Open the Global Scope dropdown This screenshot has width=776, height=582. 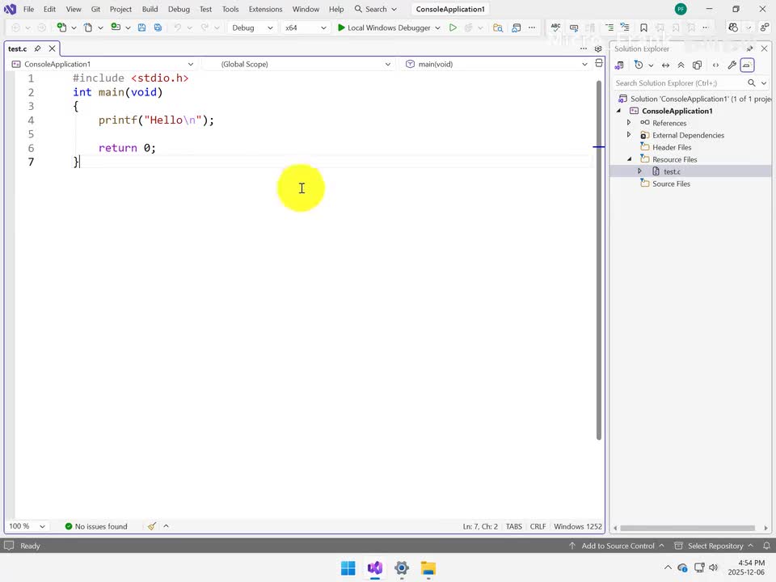point(299,64)
